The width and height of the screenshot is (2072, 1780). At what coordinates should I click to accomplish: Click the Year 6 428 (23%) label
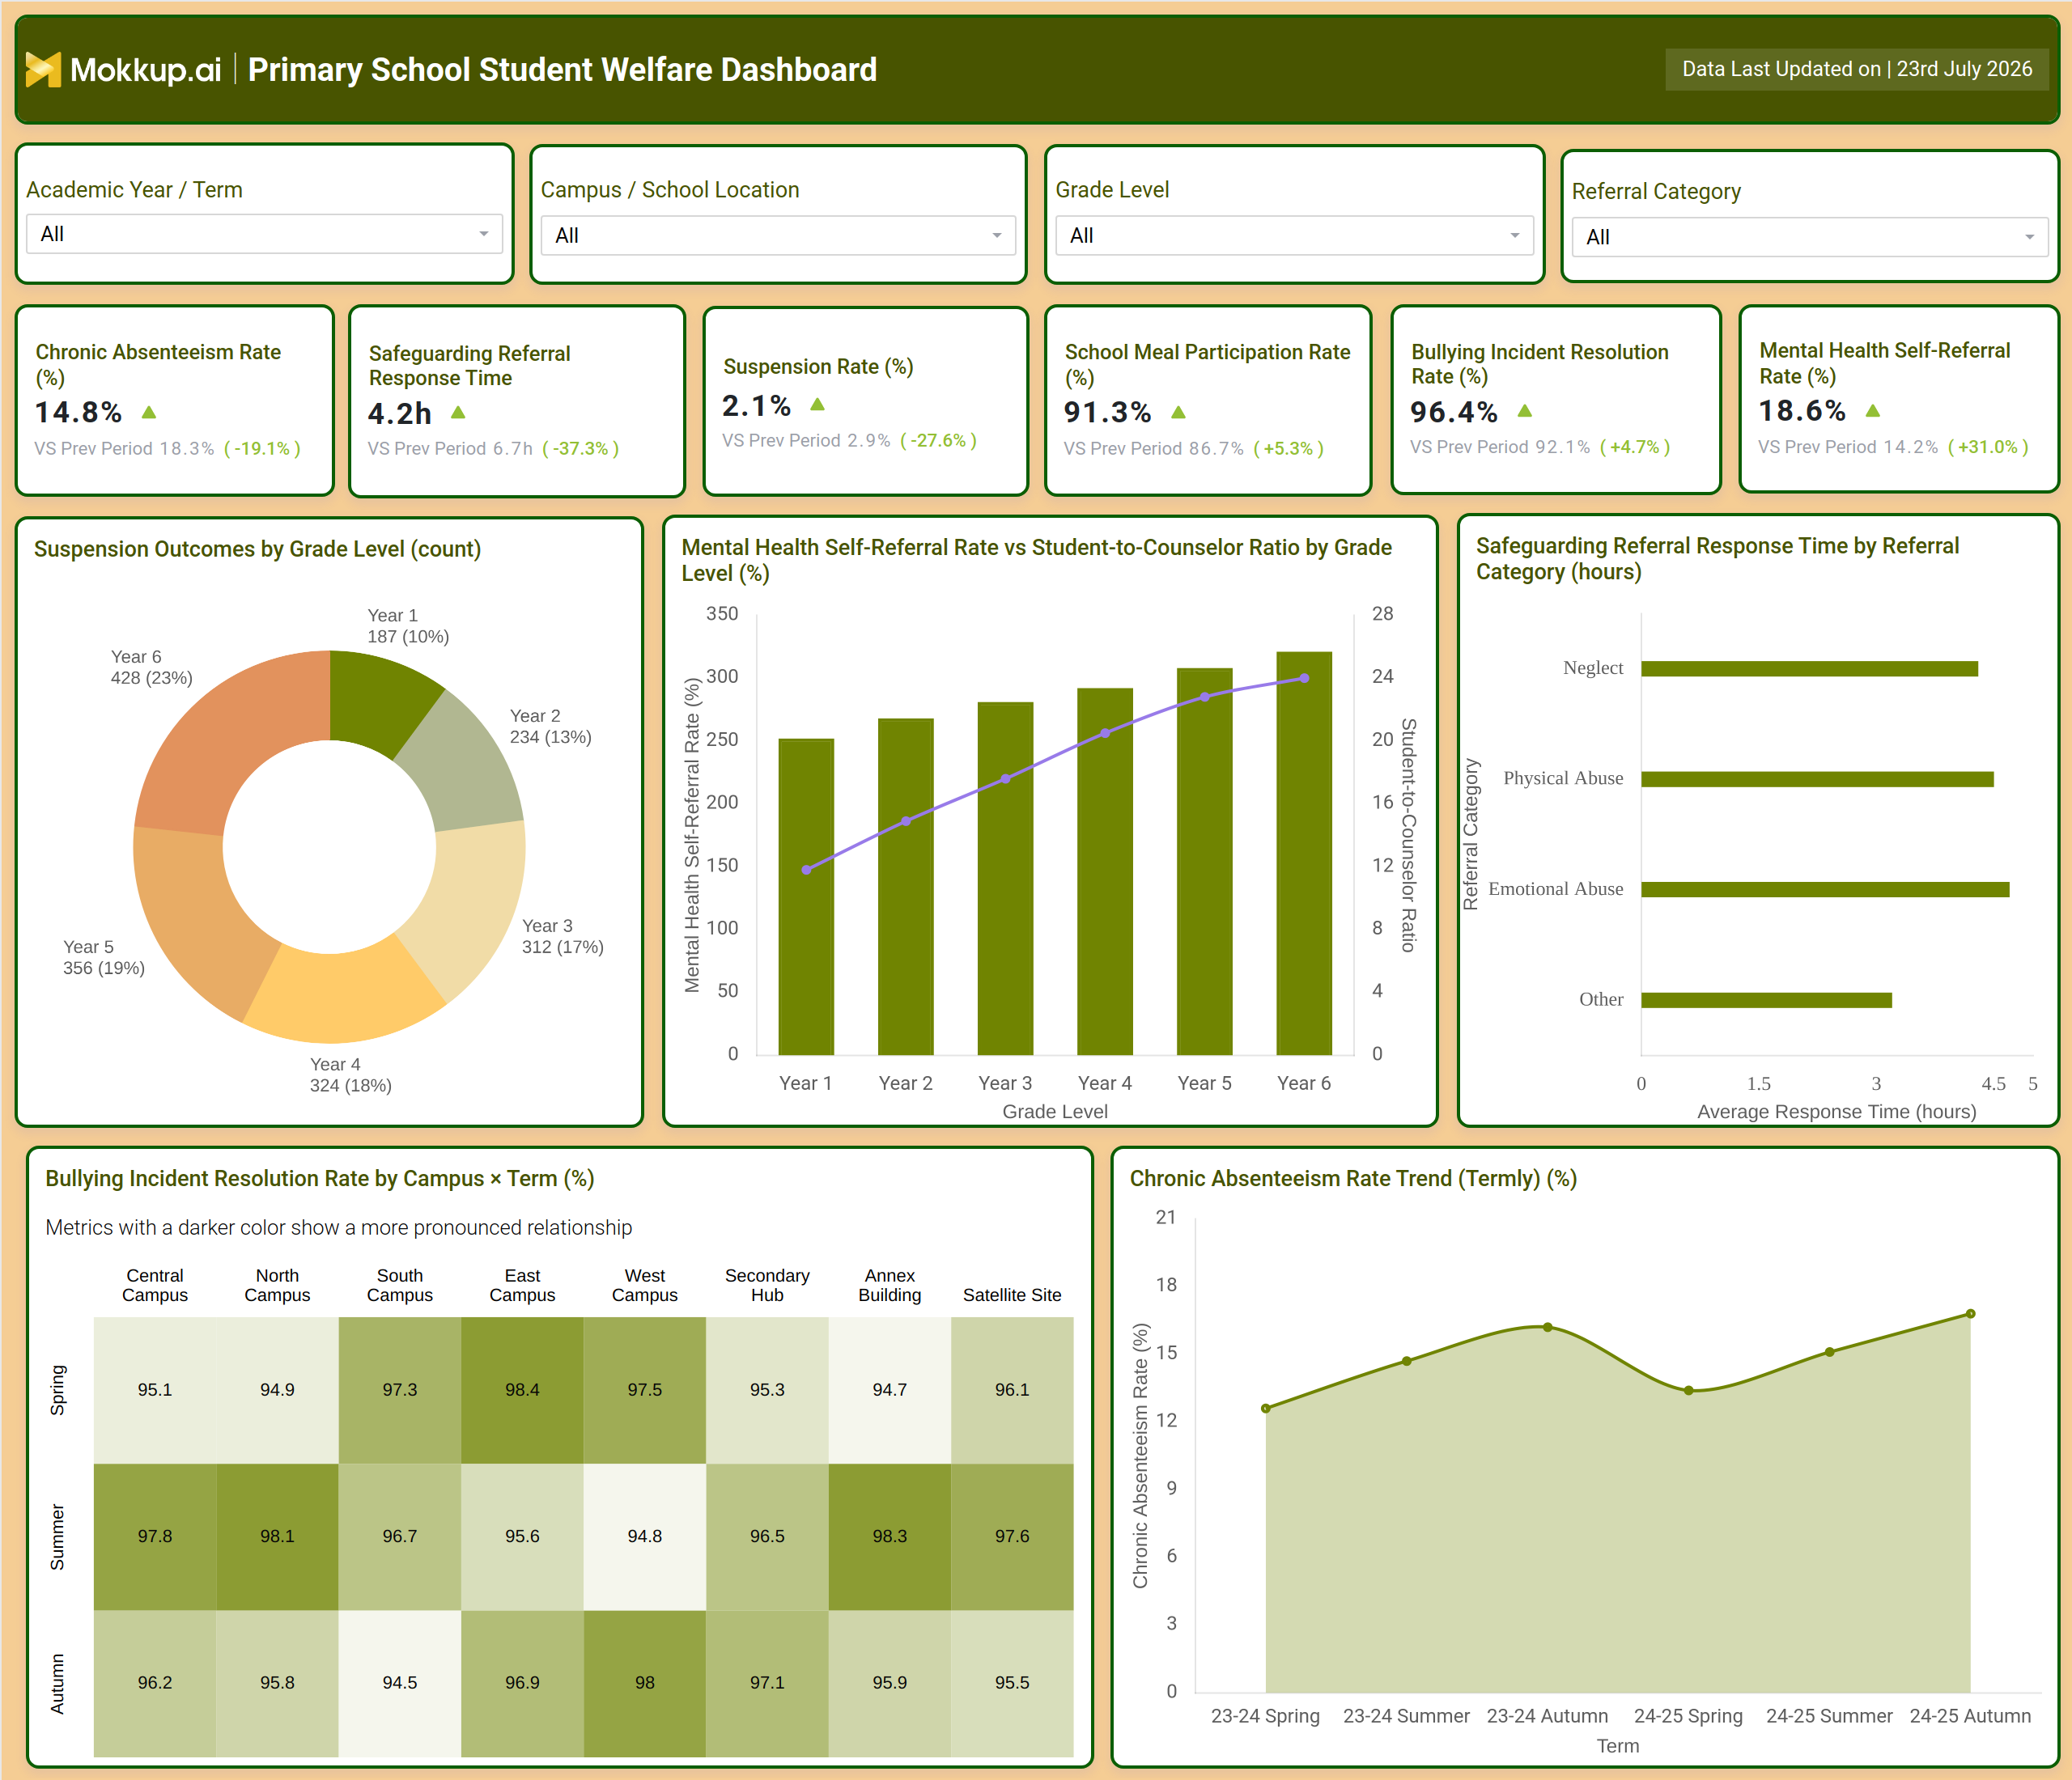tap(152, 667)
